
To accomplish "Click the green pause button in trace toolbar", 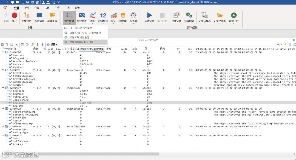I will pyautogui.click(x=2, y=44).
